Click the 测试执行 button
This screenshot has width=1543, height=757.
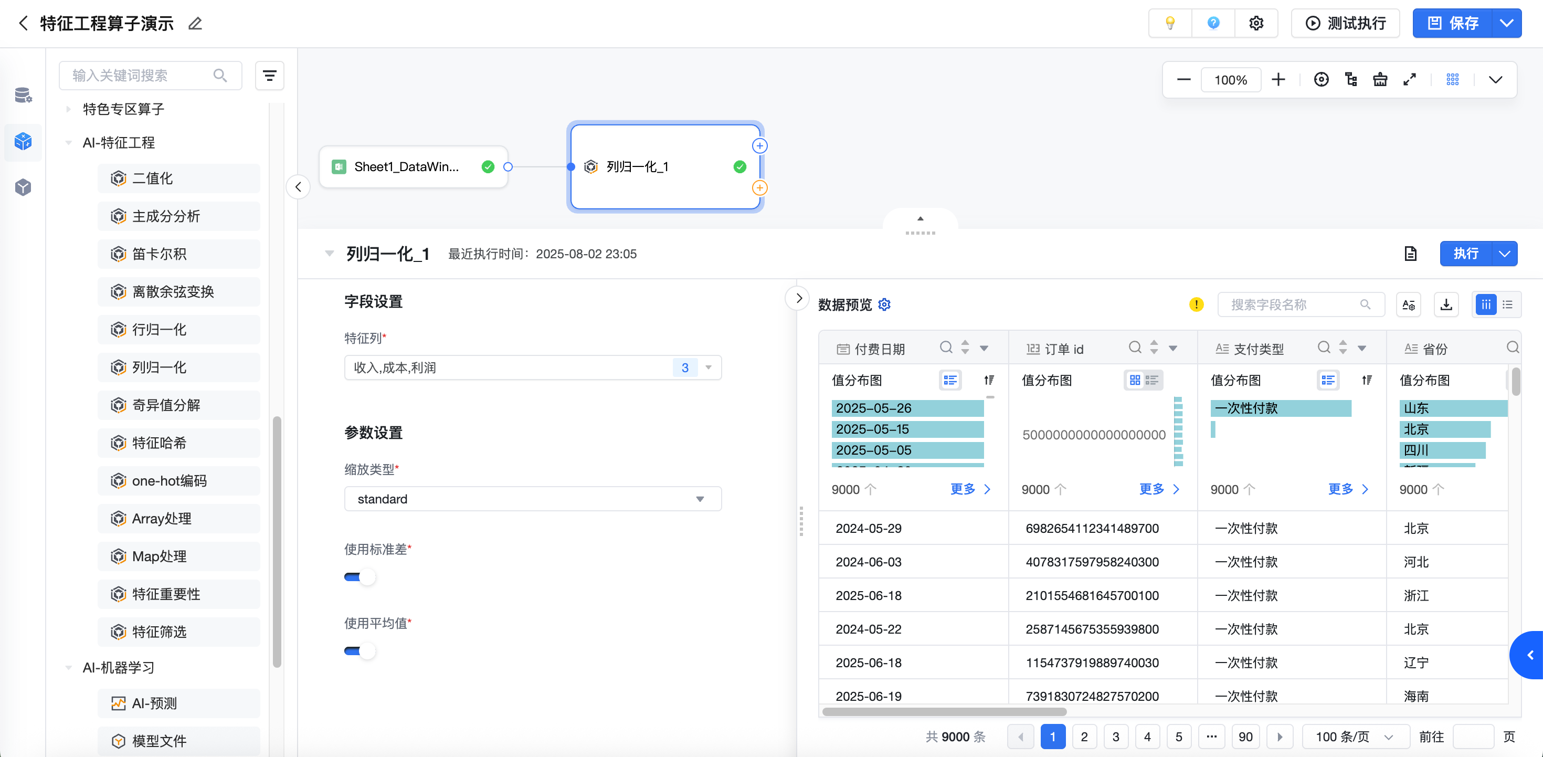[1345, 24]
